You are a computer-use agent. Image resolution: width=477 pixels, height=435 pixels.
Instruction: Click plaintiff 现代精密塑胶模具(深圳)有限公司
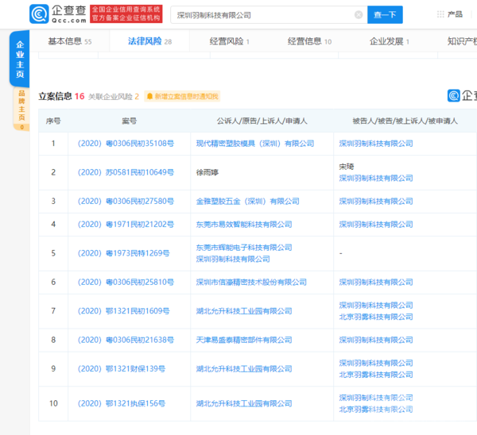tap(254, 144)
